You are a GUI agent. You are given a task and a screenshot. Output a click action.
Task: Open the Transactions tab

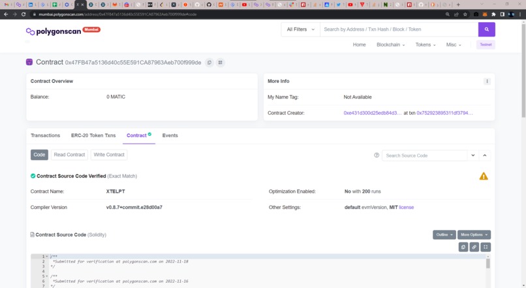(45, 136)
